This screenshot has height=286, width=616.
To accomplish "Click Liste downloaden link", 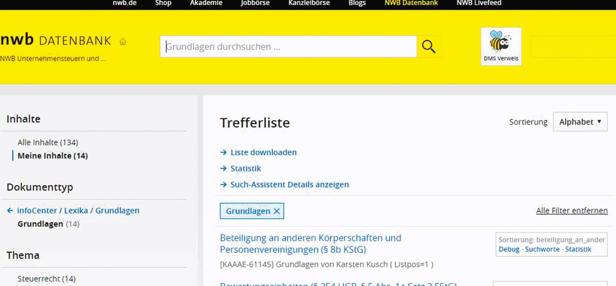I will pyautogui.click(x=263, y=152).
